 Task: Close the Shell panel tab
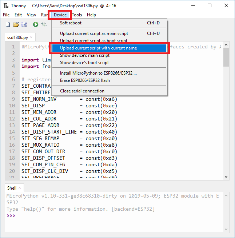(x=20, y=188)
